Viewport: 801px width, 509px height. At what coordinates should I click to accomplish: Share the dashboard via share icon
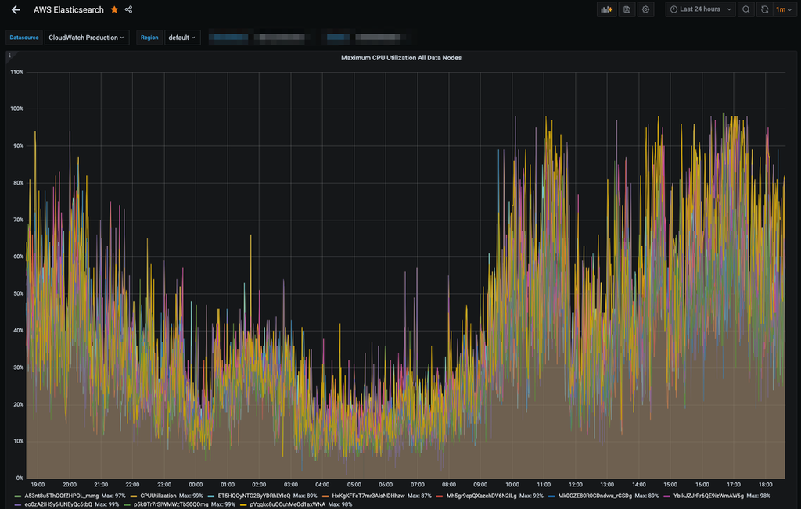click(x=129, y=9)
